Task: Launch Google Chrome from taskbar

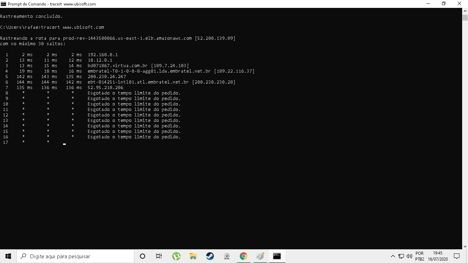Action: 243,256
